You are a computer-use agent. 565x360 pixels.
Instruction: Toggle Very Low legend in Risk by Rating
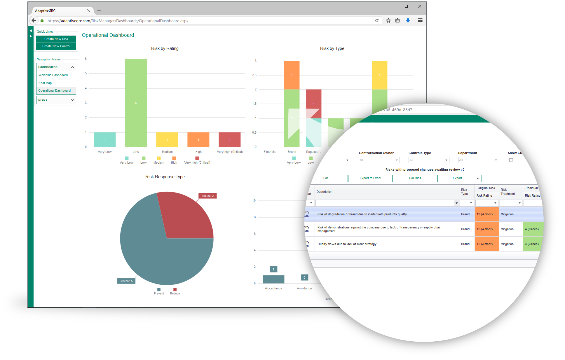pos(126,158)
